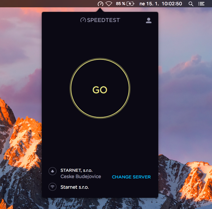Click the Wi-Fi provider icon beside Starnet s.r.o.

click(53, 187)
